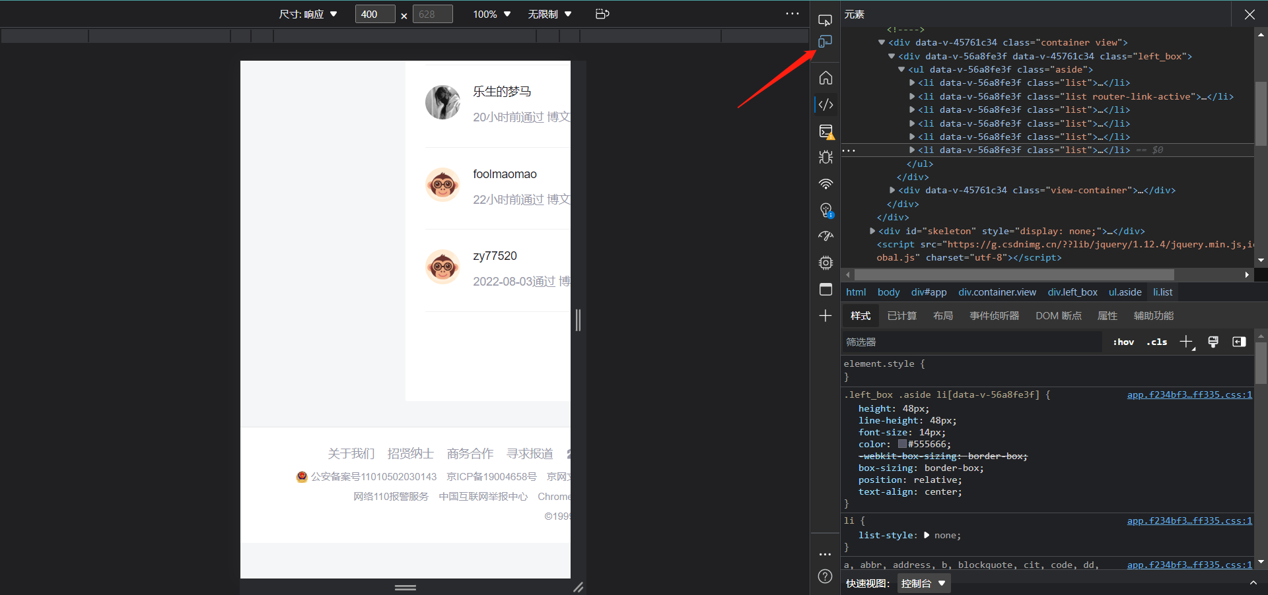Open the Sources debugger bug icon
1268x595 pixels.
coord(826,157)
